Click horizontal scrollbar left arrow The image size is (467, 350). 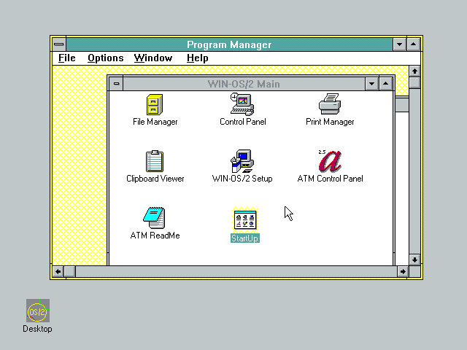[58, 271]
